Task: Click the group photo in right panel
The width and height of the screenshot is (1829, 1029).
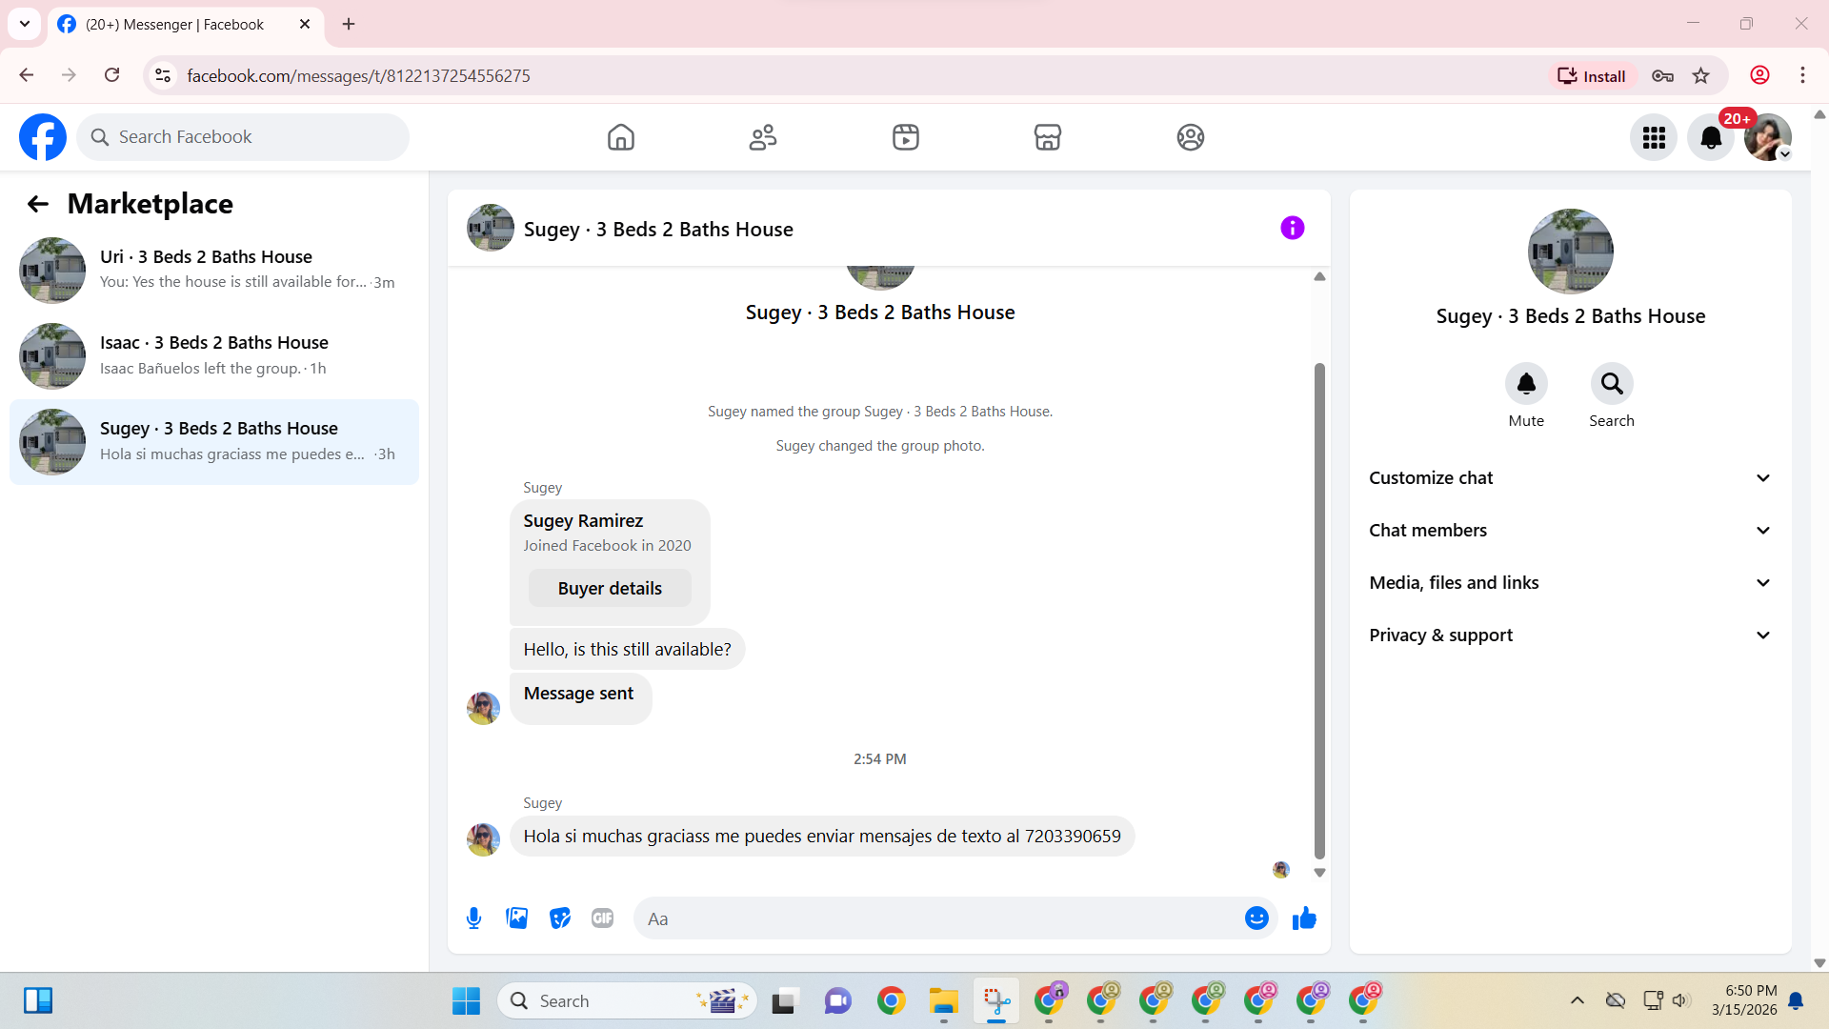Action: (x=1570, y=252)
